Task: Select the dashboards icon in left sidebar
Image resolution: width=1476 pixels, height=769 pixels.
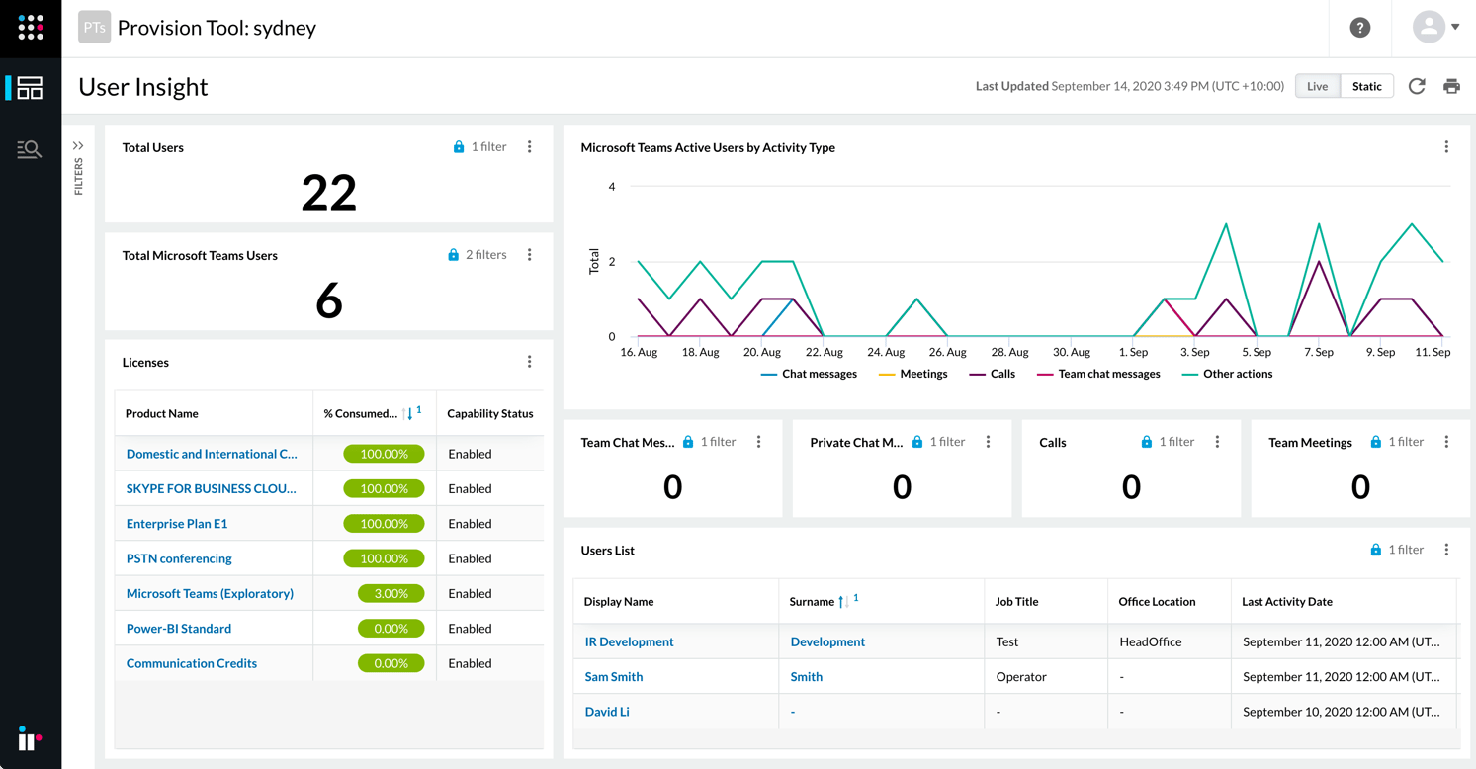Action: click(x=30, y=88)
